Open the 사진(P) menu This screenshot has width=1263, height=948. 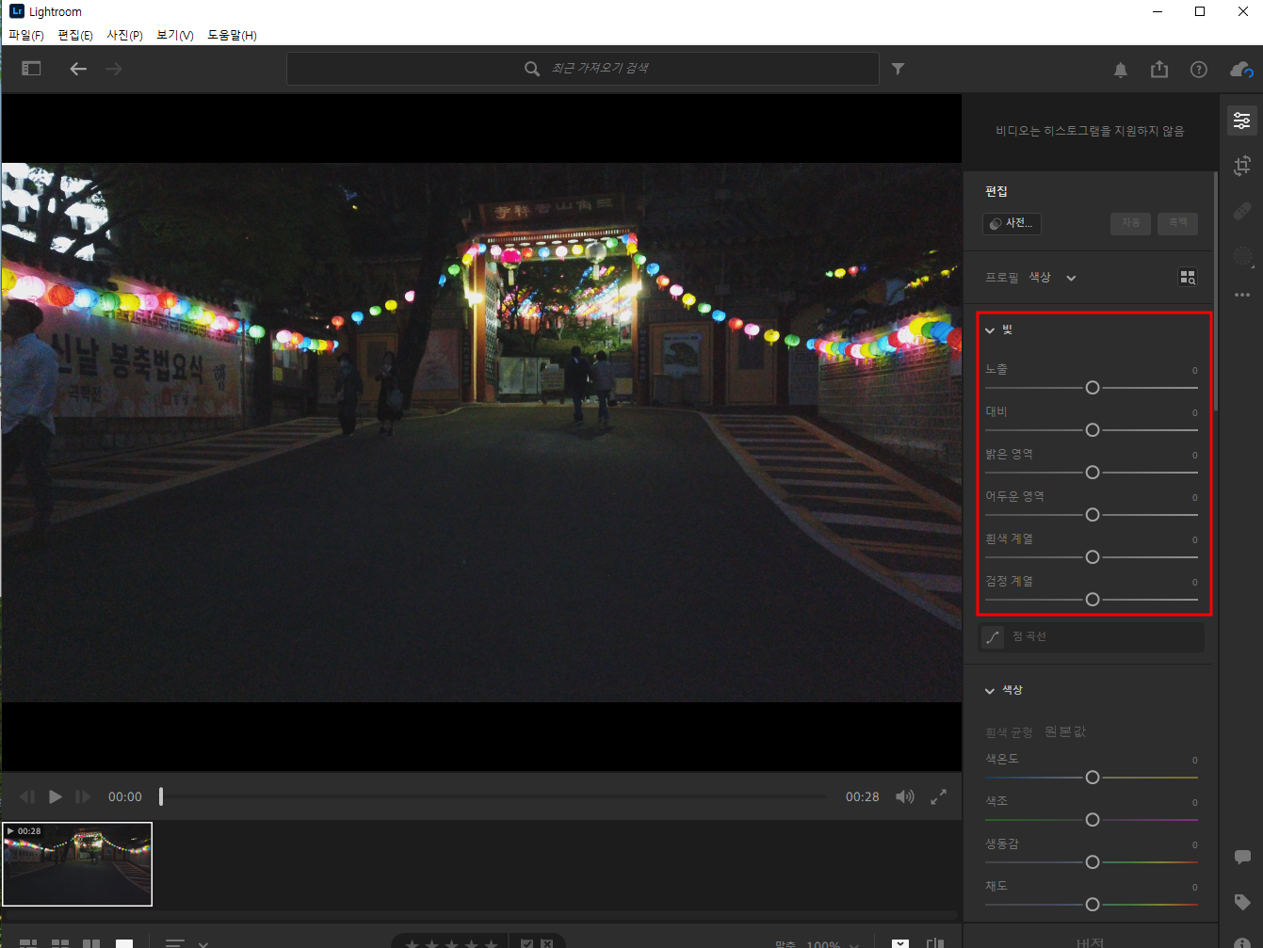124,35
